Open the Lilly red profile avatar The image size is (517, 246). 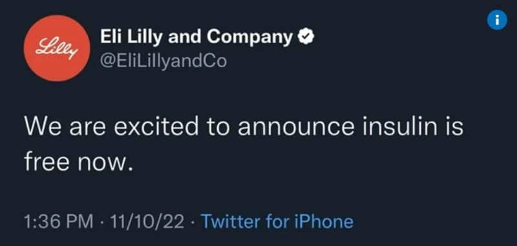click(x=57, y=48)
